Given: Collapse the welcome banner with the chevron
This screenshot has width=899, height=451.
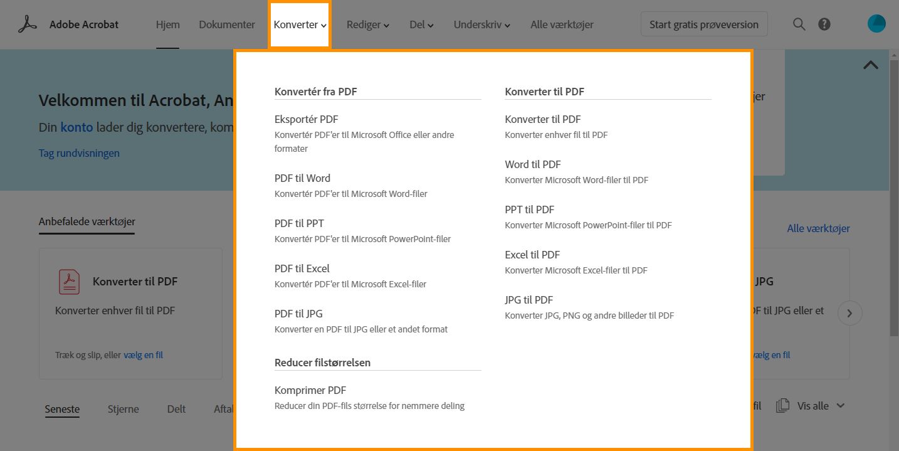Looking at the screenshot, I should (871, 65).
